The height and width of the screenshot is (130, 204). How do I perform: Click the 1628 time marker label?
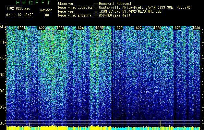point(157,28)
